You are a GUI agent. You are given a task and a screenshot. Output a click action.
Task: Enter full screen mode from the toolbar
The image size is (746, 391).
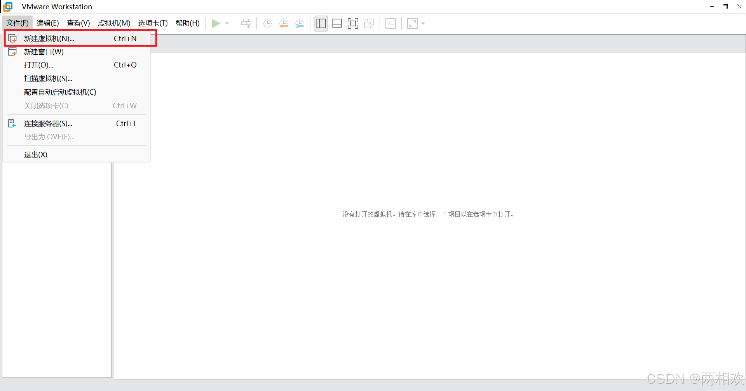(x=353, y=24)
